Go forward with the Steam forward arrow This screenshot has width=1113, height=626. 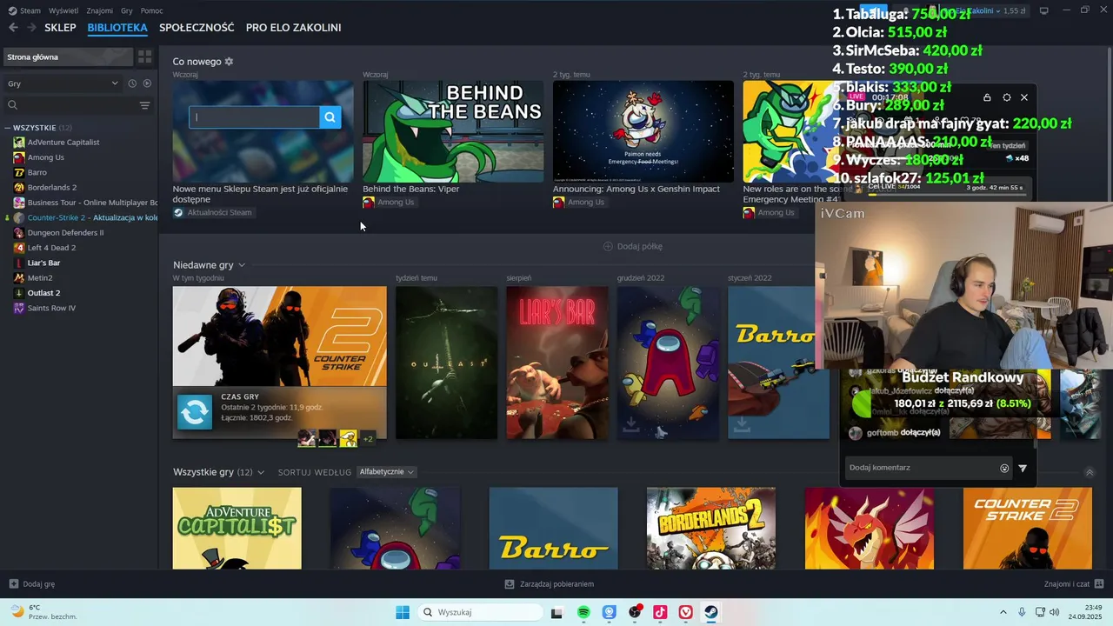point(31,28)
